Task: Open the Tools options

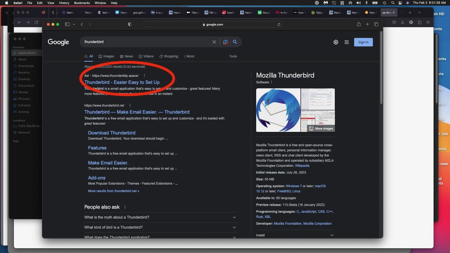Action: tap(233, 56)
